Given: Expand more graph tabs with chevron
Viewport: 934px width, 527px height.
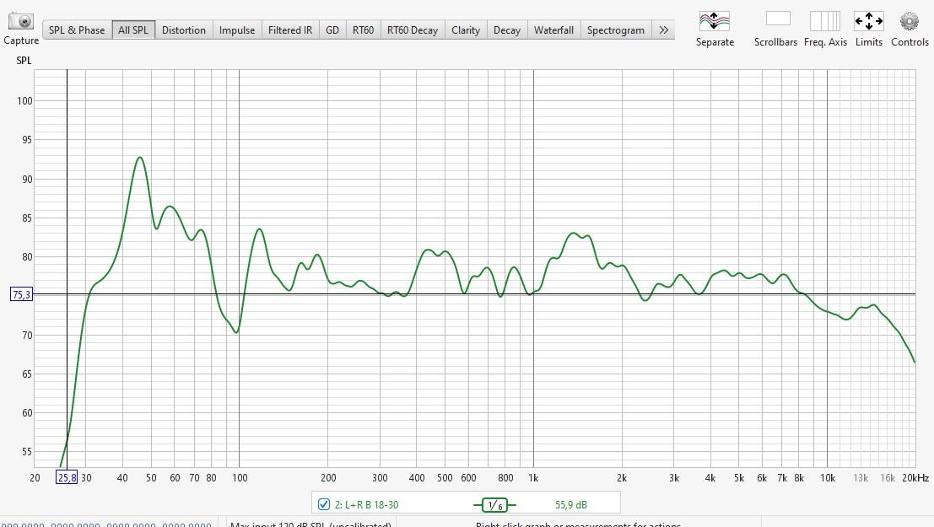Looking at the screenshot, I should pos(664,30).
